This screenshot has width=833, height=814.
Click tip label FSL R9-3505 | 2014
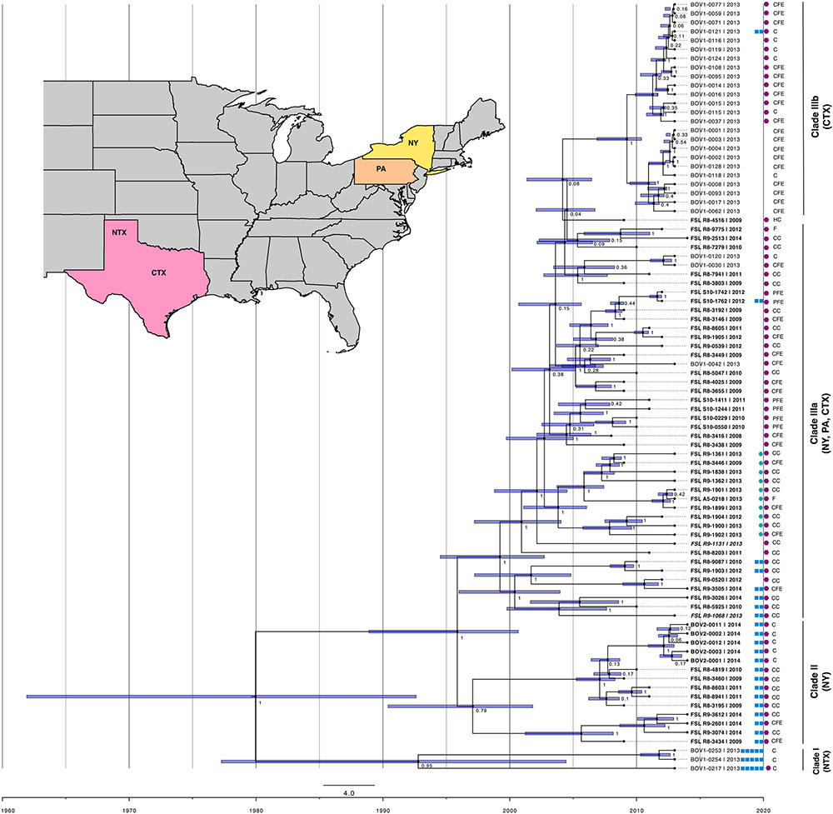click(x=715, y=589)
